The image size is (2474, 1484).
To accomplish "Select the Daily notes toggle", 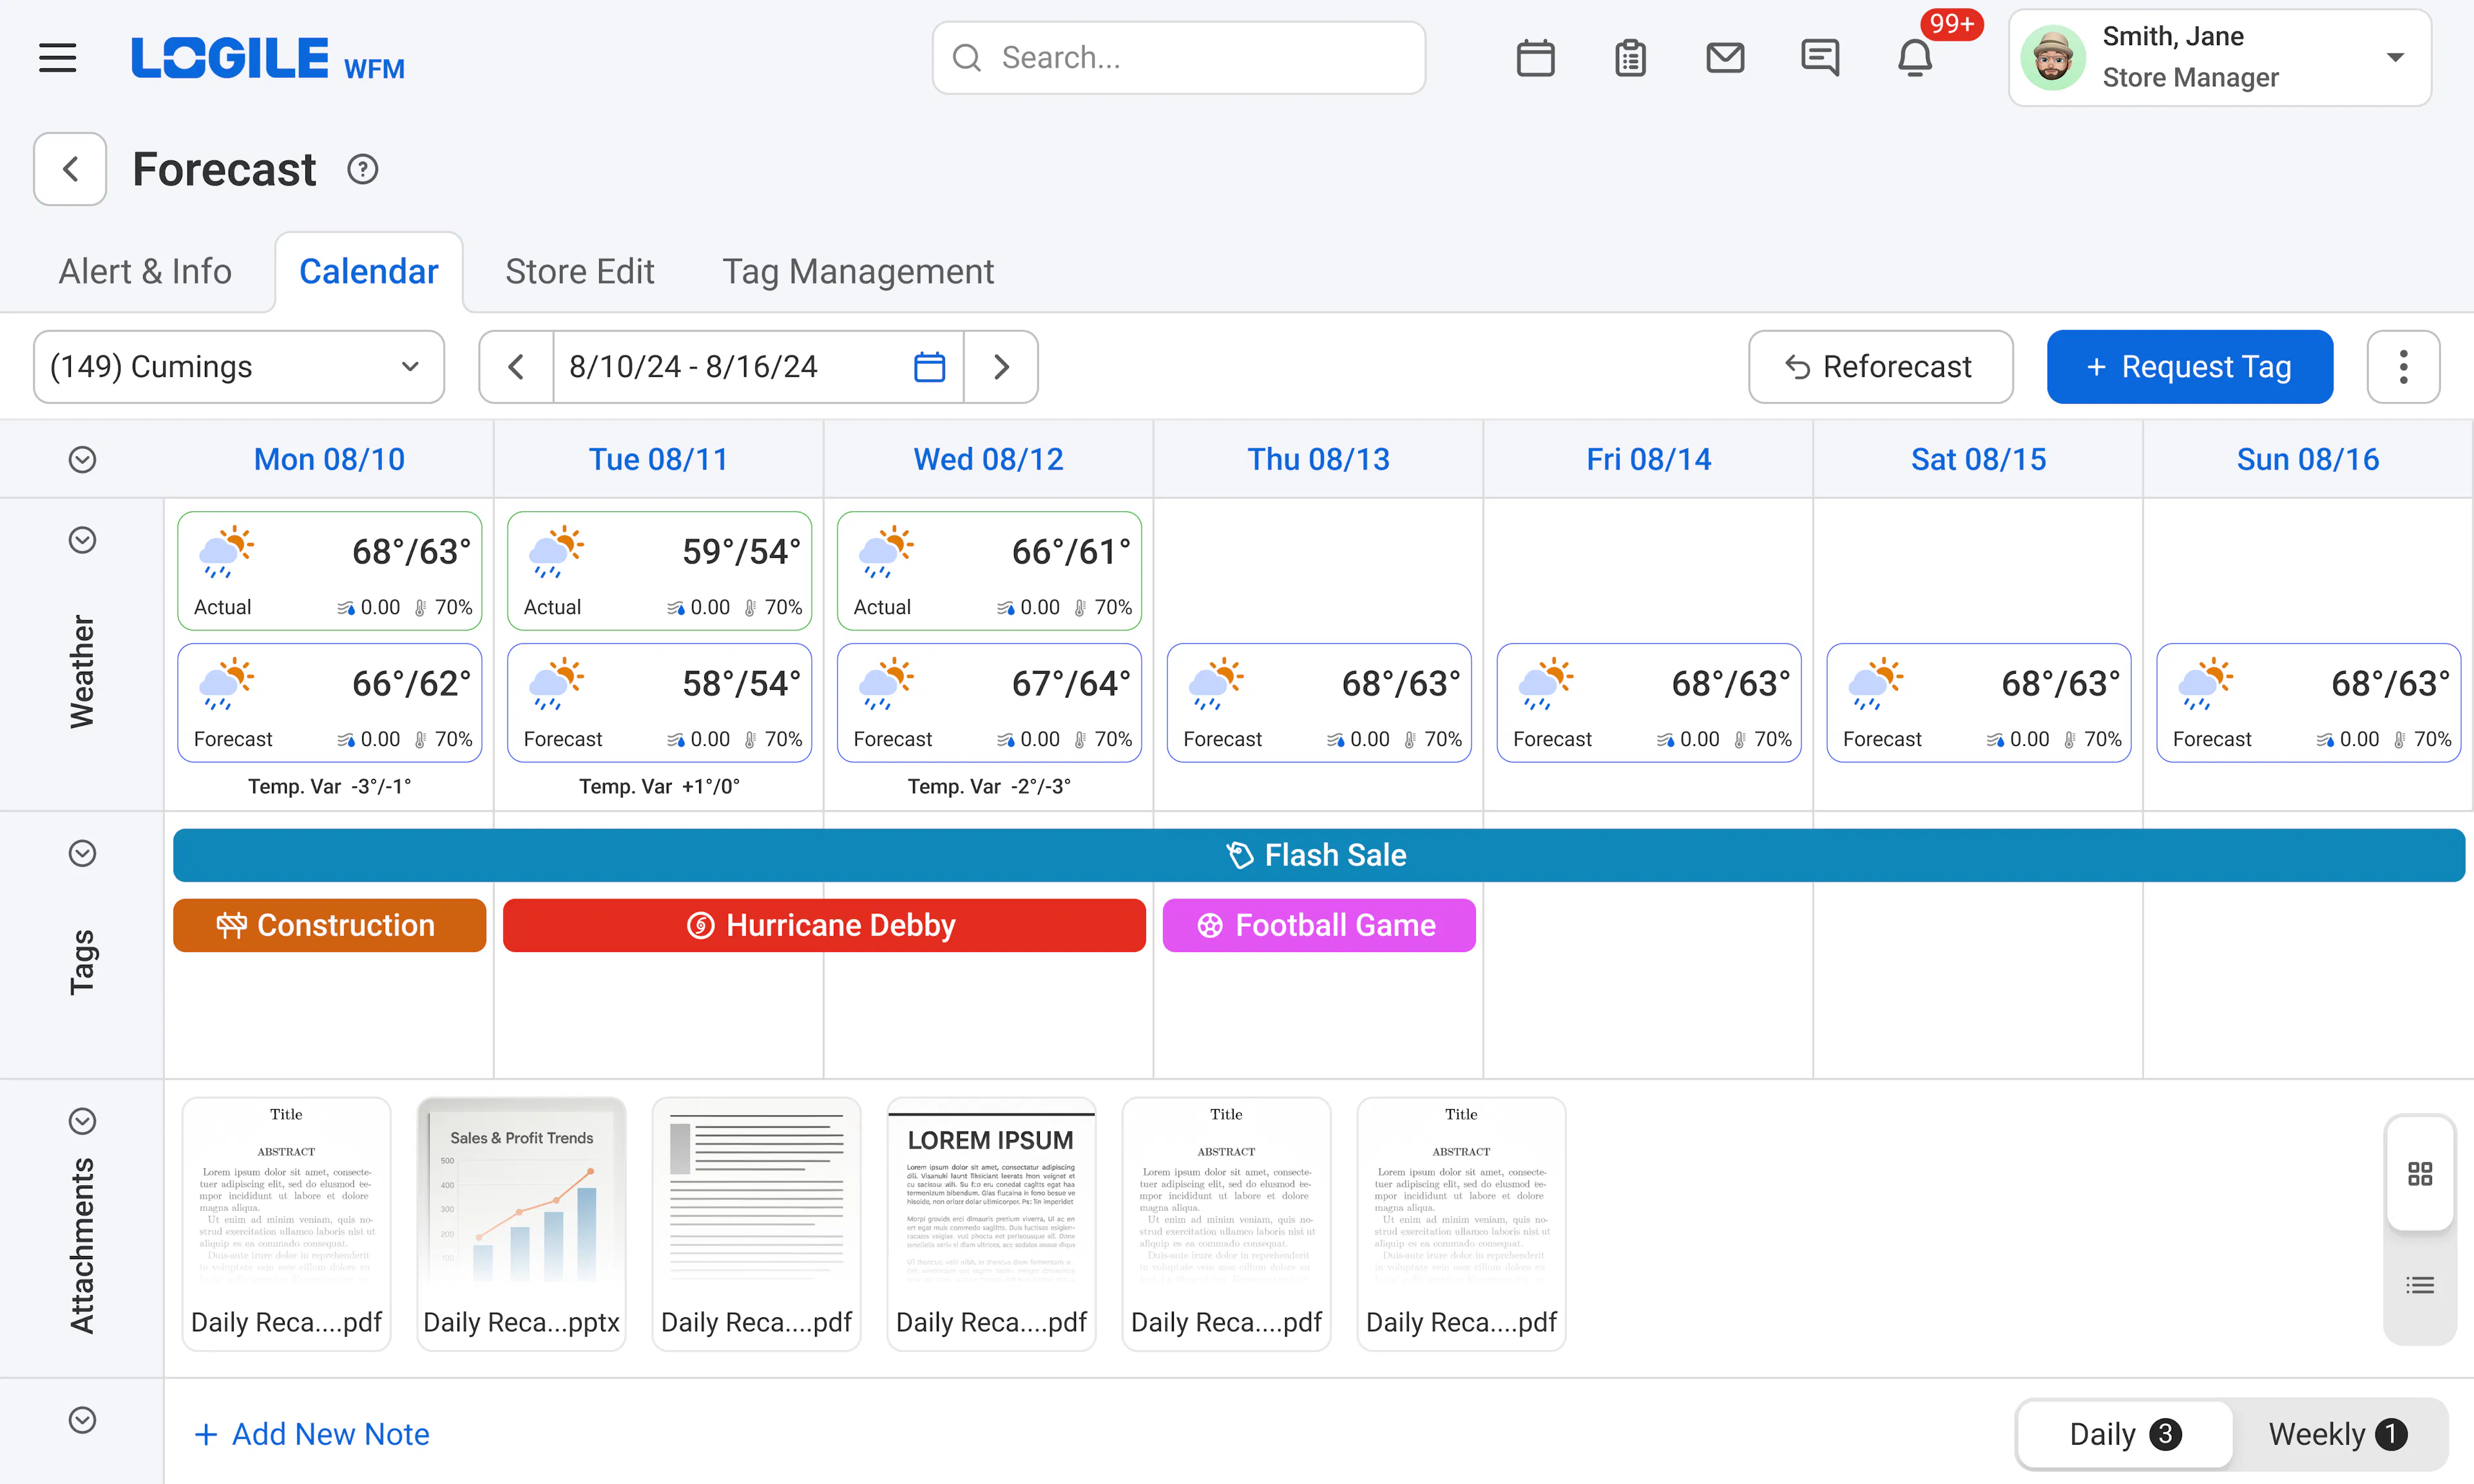I will point(2124,1434).
